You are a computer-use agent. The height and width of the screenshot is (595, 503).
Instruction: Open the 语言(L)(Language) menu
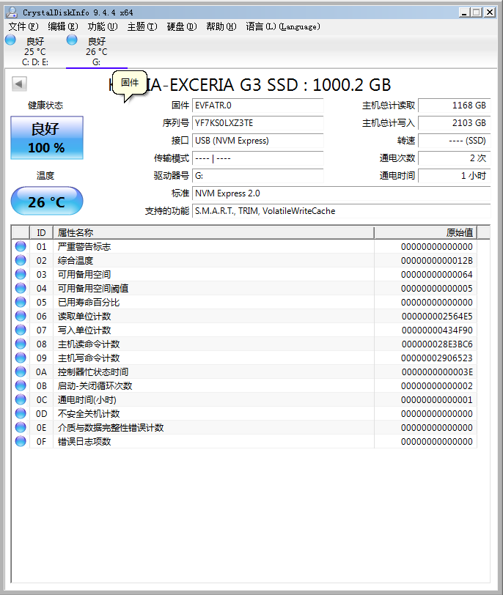click(x=283, y=26)
